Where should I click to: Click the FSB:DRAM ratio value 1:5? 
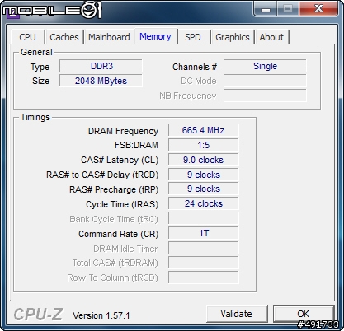click(x=204, y=145)
